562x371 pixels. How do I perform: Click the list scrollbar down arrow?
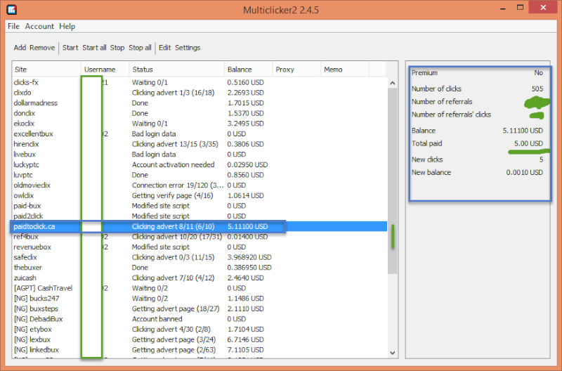(x=393, y=353)
